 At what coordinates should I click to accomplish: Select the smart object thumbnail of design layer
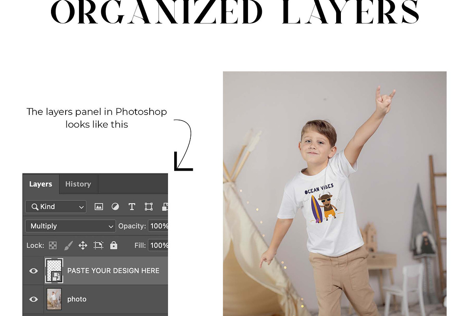pos(55,271)
